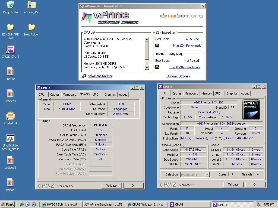This screenshot has width=278, height=208.
Task: Open the Processor #1 selection dropdown
Action: (207, 175)
